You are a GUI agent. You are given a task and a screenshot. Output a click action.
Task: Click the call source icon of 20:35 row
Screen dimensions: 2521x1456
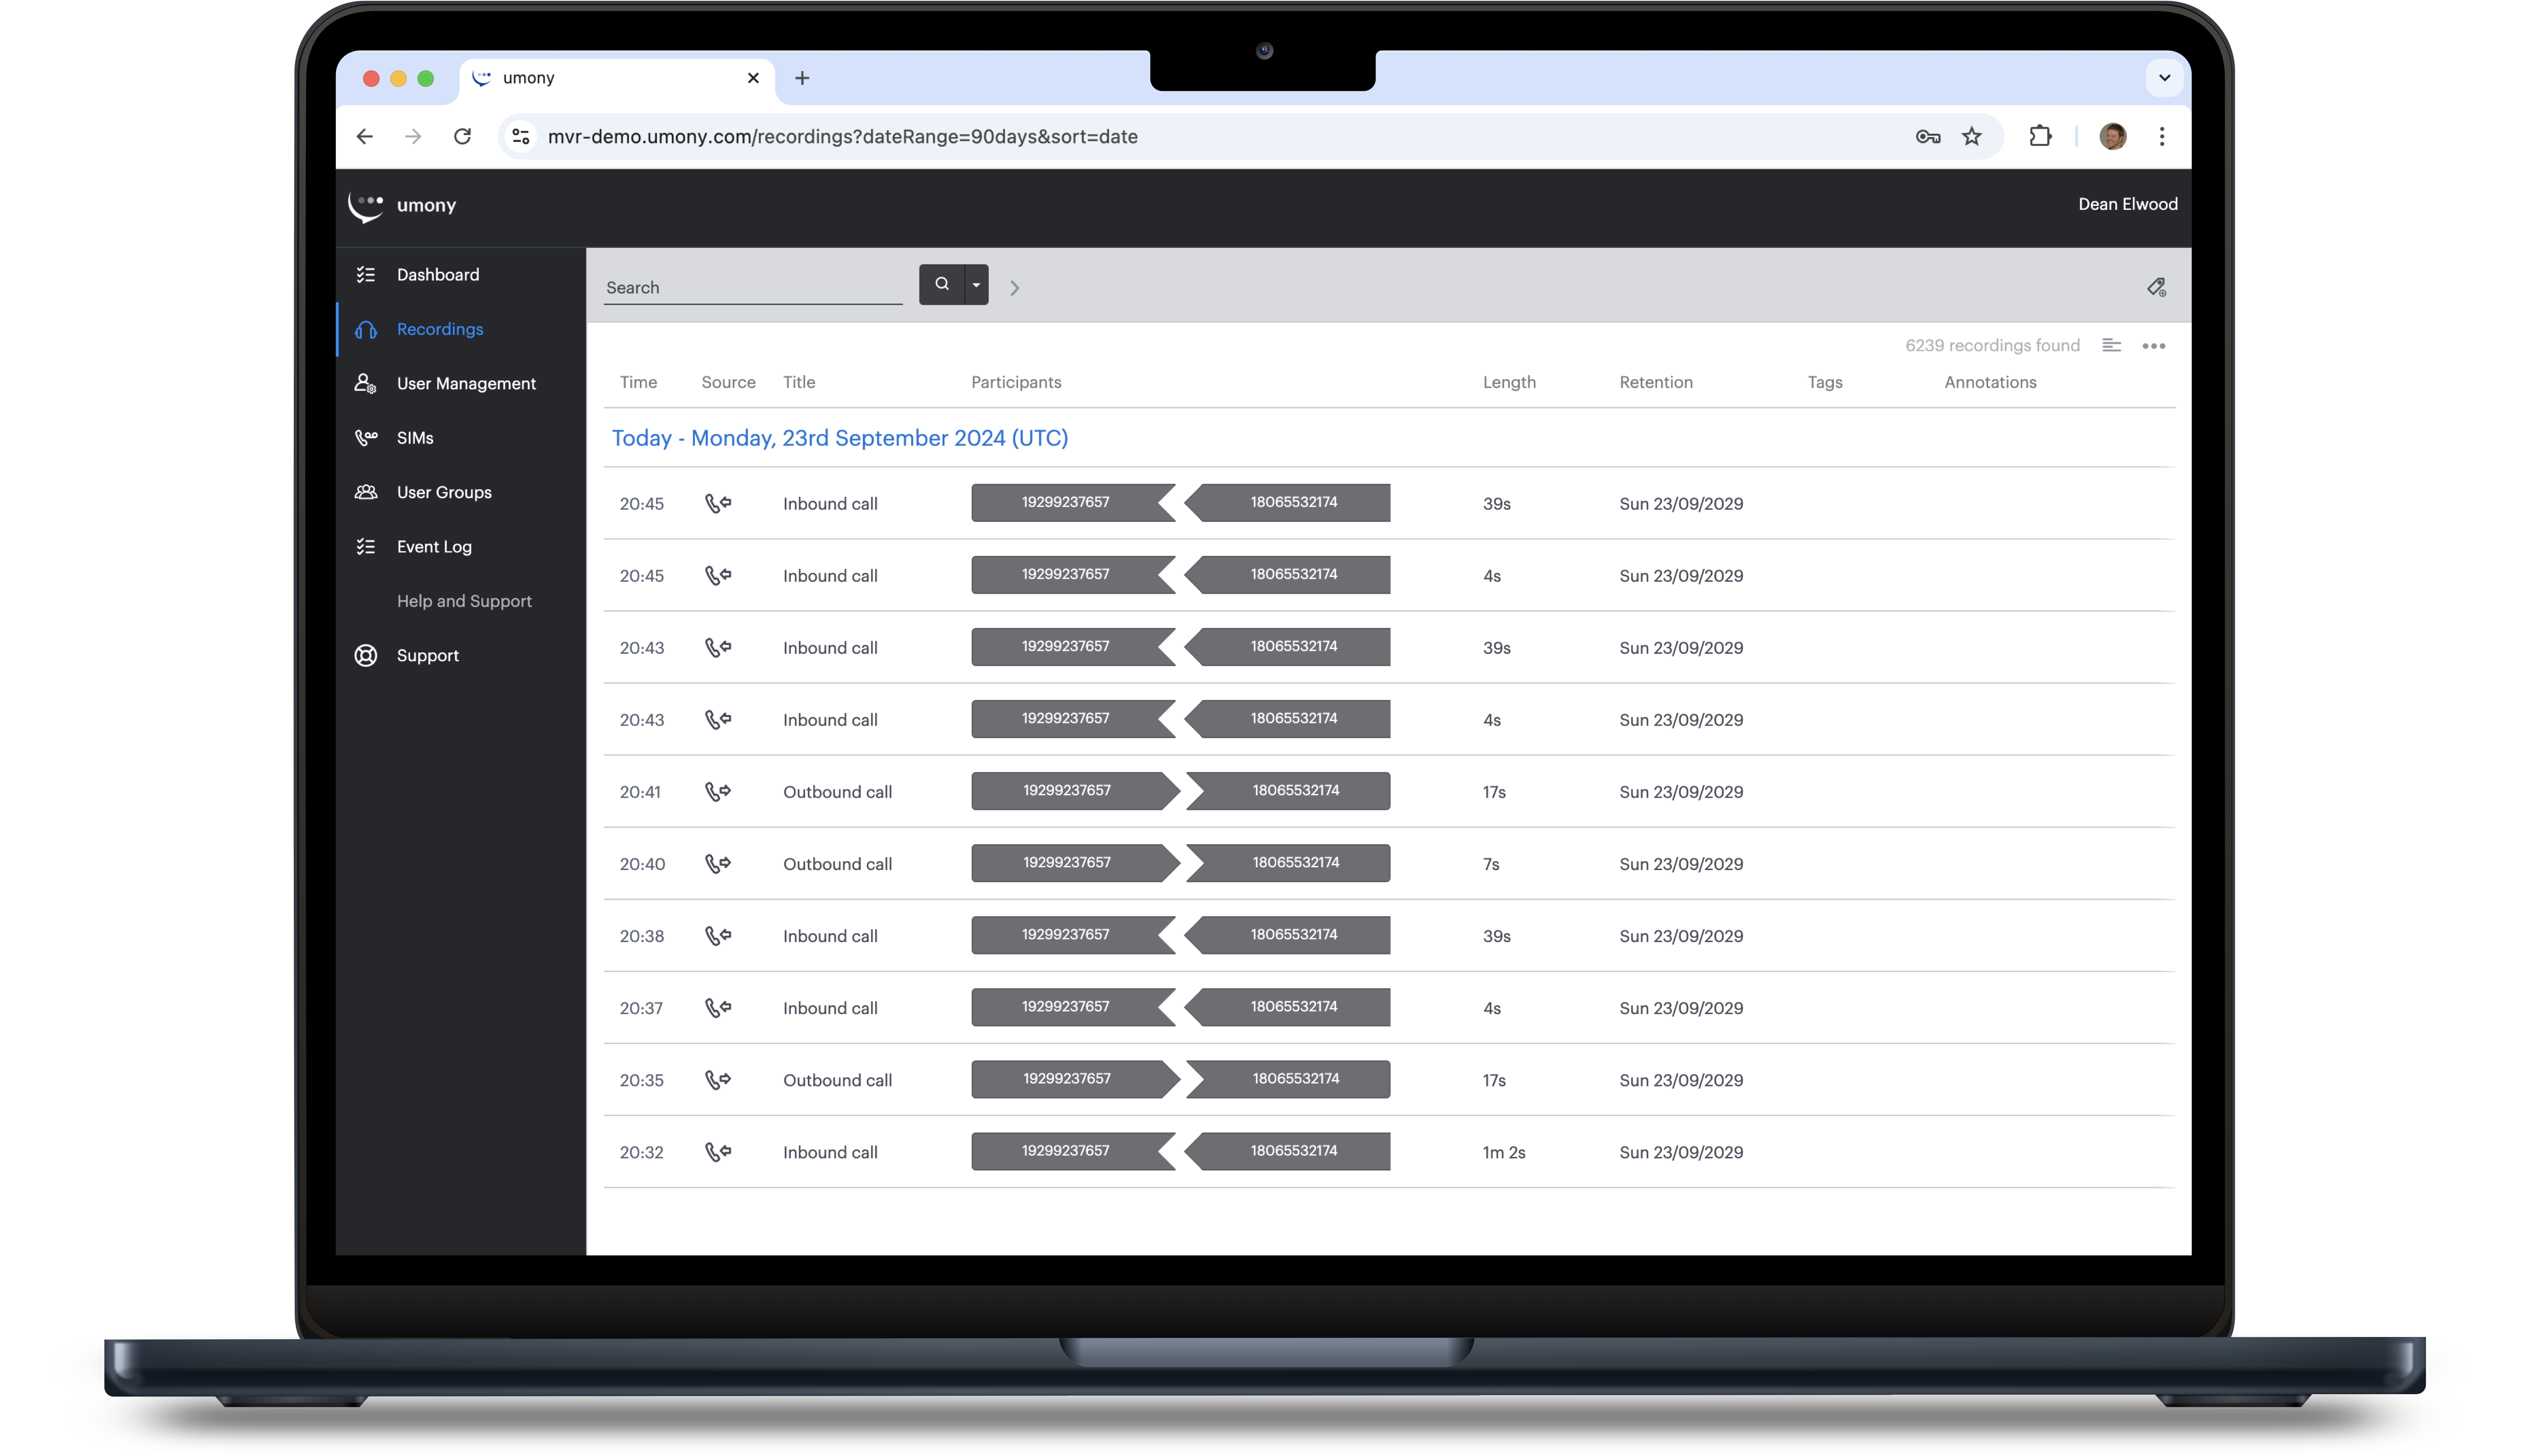718,1079
